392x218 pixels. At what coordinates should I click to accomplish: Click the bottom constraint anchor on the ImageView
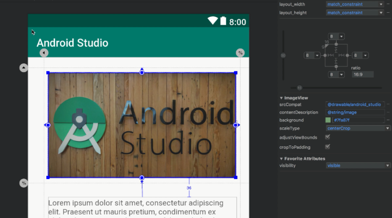click(142, 178)
